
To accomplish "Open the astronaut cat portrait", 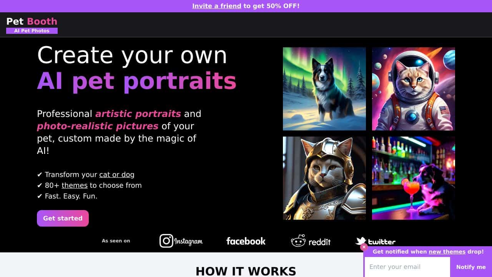I will pyautogui.click(x=414, y=89).
